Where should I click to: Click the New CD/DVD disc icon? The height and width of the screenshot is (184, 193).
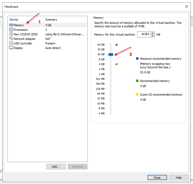point(11,34)
